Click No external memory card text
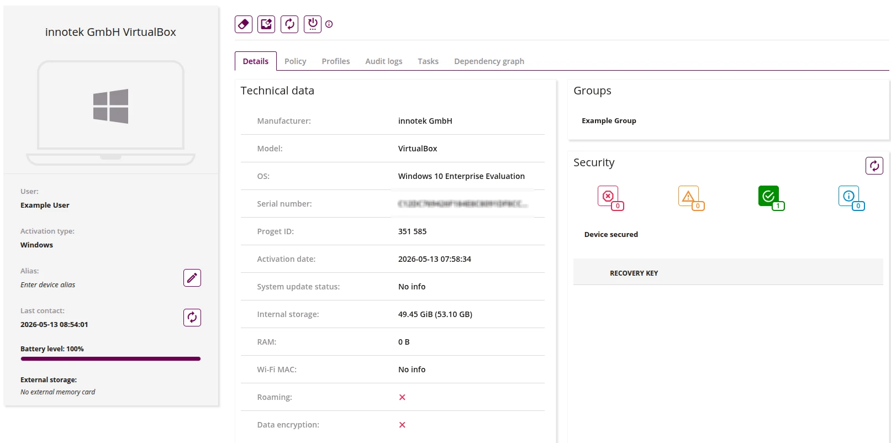Screen dimensions: 891x443 [57, 392]
